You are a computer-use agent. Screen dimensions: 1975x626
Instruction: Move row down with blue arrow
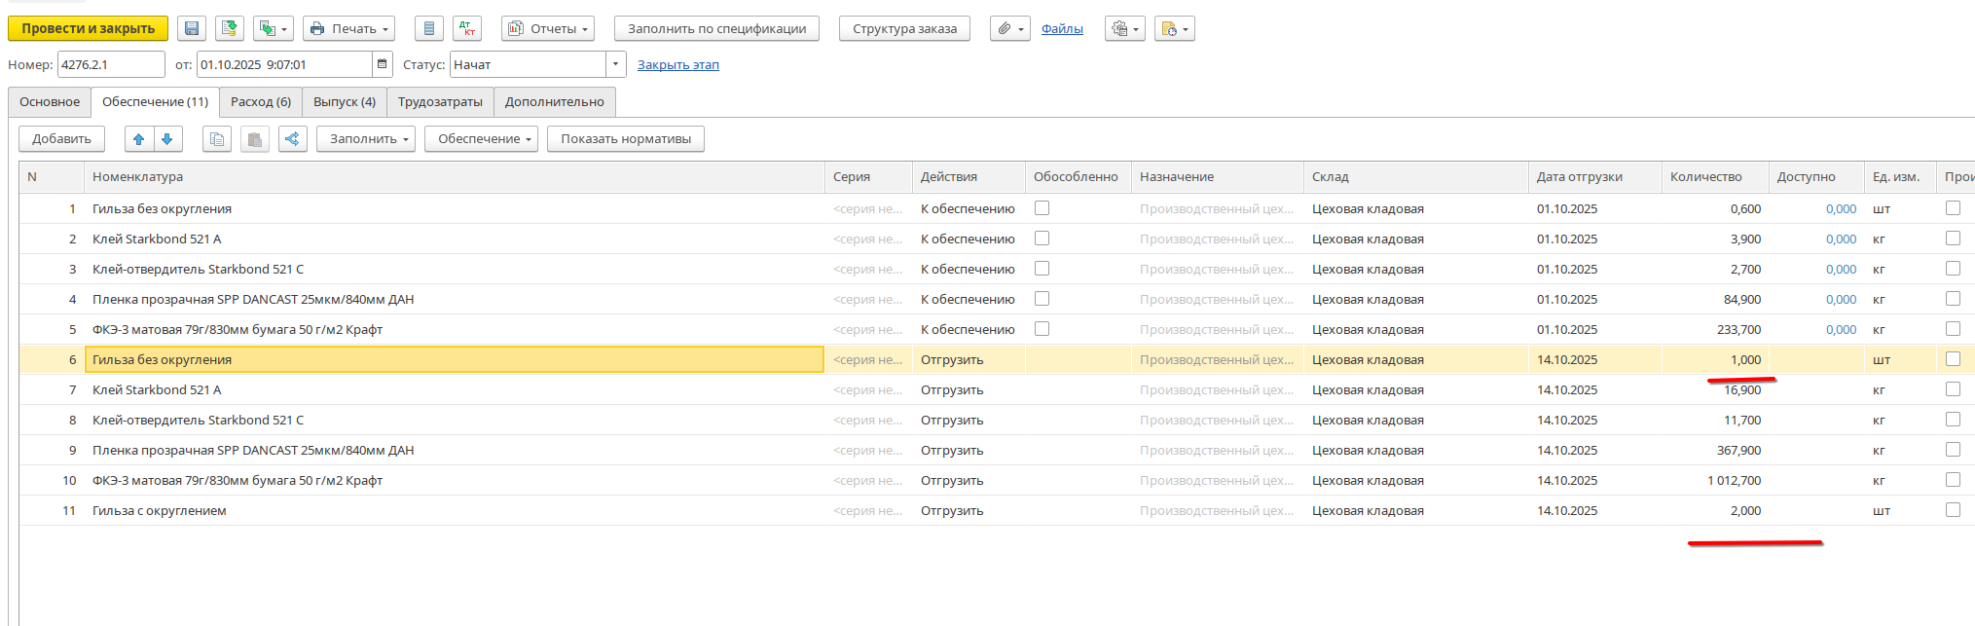click(167, 139)
